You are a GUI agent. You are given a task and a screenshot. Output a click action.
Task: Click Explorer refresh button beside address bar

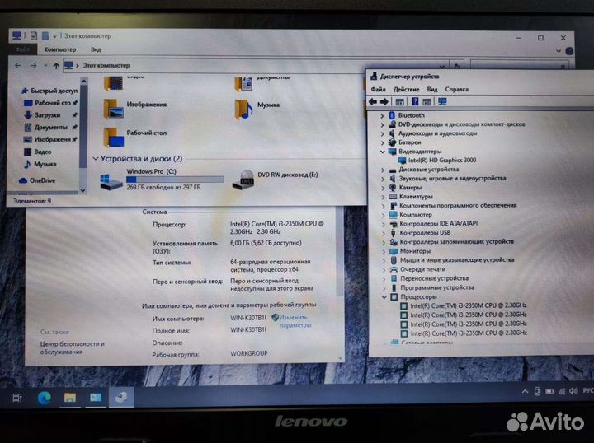[x=457, y=66]
